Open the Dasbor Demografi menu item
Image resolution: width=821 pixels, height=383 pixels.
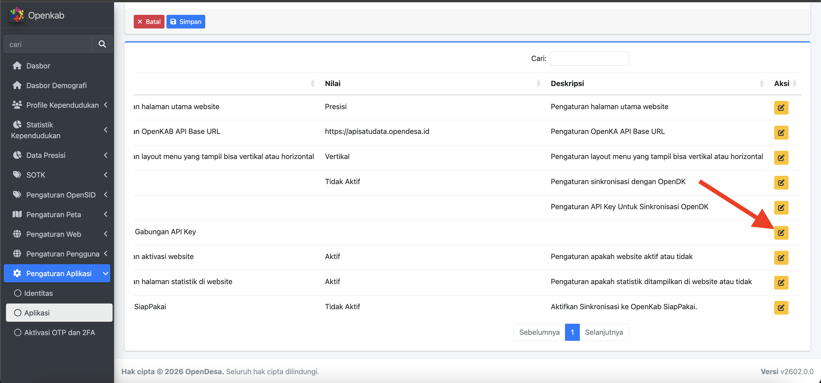pos(56,85)
